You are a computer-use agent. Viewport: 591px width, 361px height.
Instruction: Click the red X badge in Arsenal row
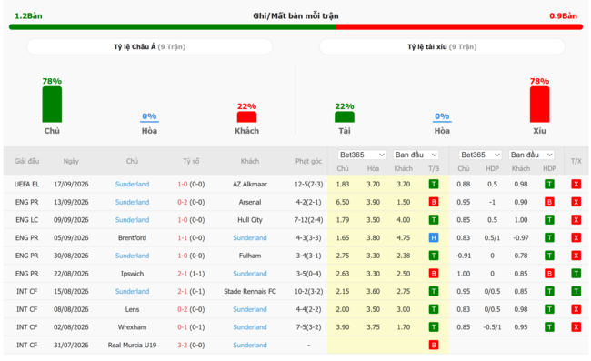(x=576, y=202)
